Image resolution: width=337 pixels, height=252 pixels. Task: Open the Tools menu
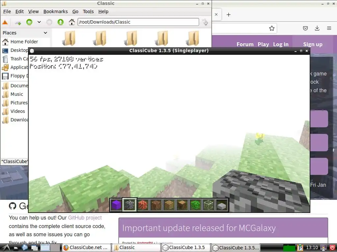point(88,11)
